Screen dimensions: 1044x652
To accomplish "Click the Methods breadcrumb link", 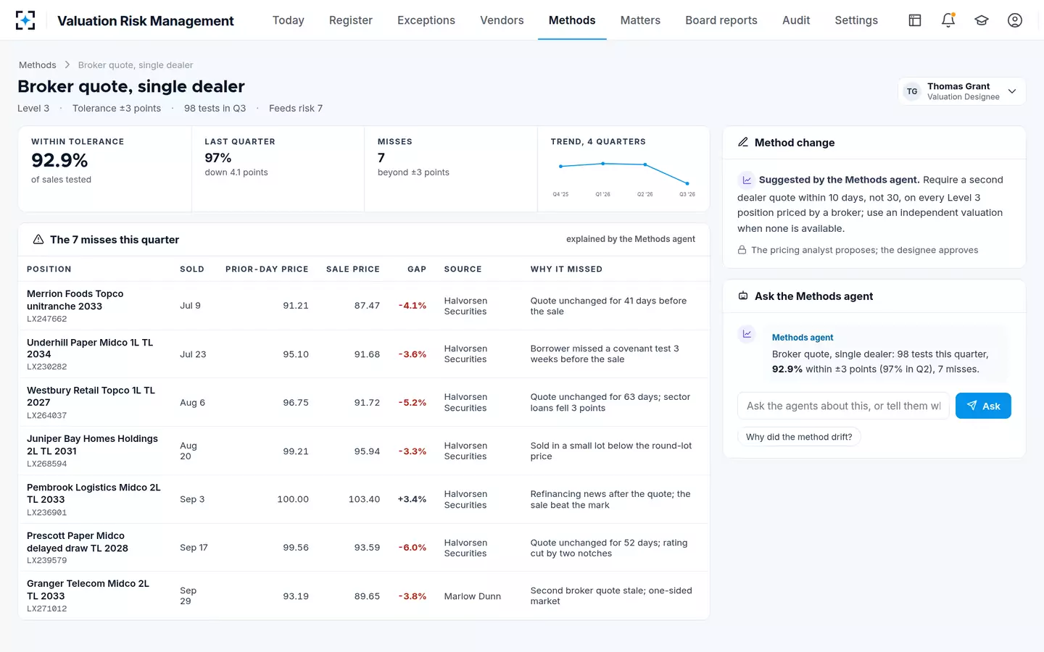I will pos(38,65).
